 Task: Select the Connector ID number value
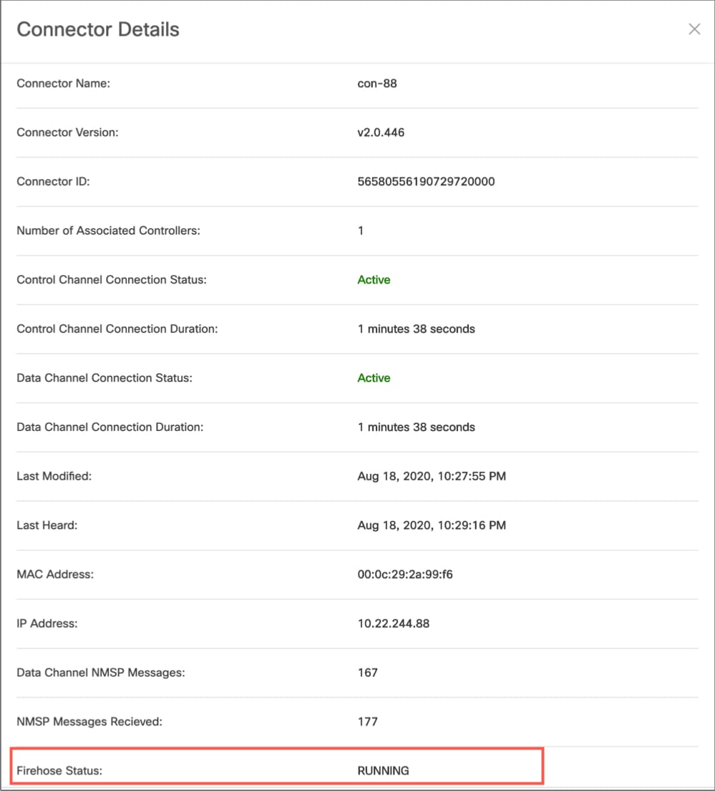pyautogui.click(x=426, y=181)
